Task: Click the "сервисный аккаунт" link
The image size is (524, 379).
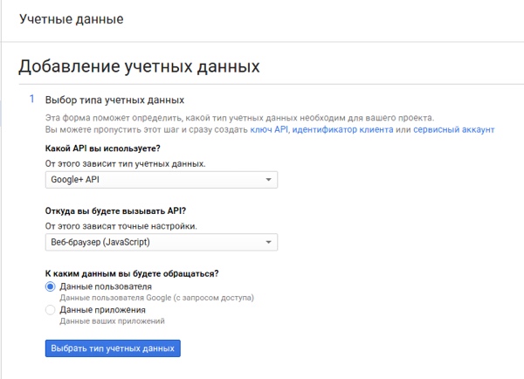Action: pyautogui.click(x=453, y=129)
